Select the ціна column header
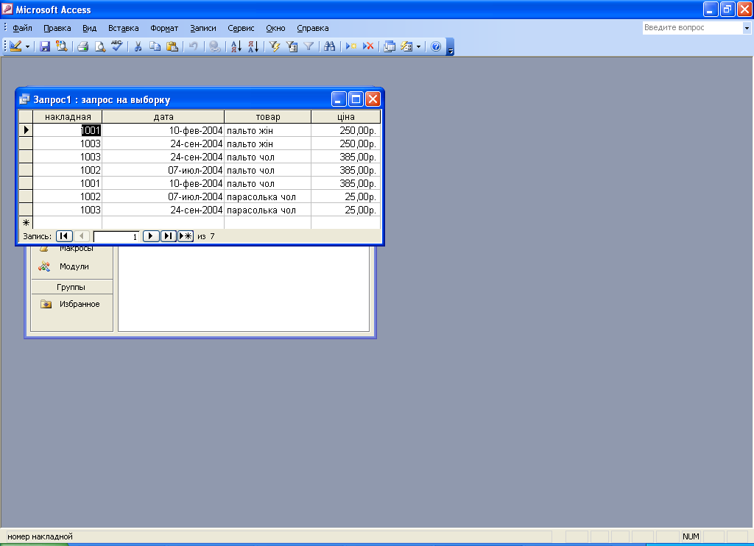This screenshot has width=754, height=546. point(345,117)
